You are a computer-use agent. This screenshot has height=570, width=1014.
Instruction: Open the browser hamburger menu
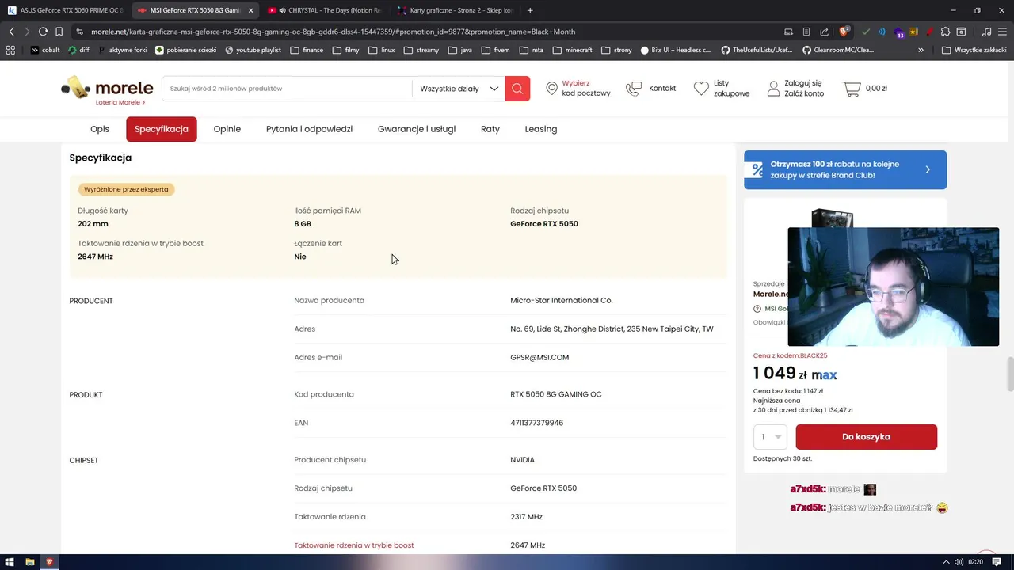pyautogui.click(x=1003, y=32)
